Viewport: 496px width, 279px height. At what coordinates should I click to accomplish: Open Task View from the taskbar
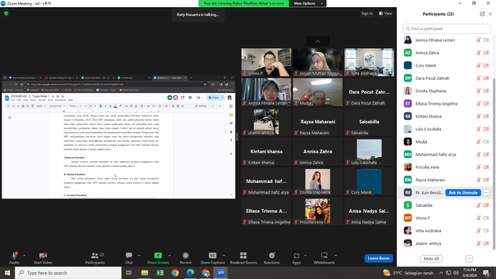click(x=129, y=273)
